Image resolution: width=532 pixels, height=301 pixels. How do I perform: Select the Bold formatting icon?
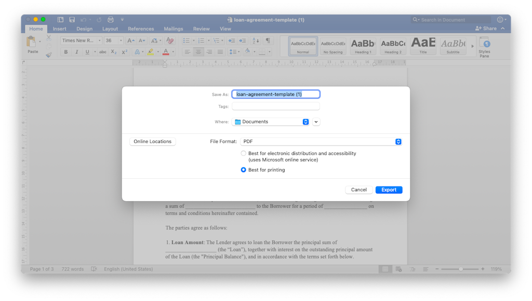click(66, 52)
